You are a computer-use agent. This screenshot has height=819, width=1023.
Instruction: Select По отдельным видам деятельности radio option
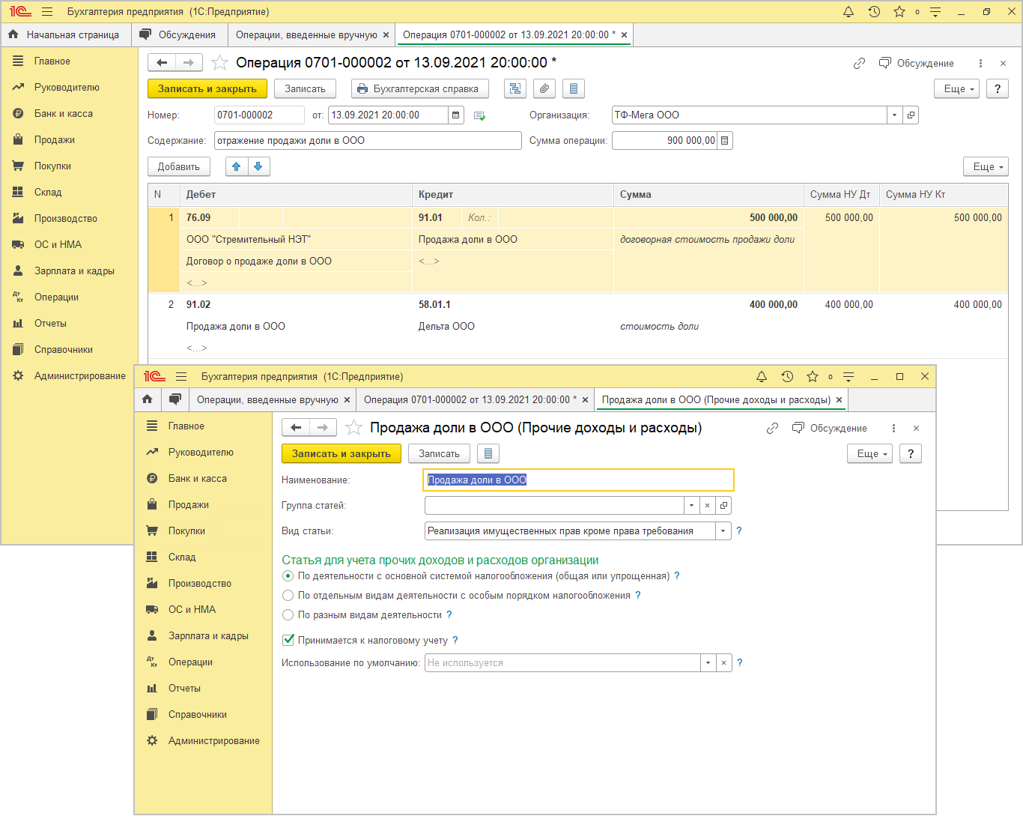[x=288, y=596]
